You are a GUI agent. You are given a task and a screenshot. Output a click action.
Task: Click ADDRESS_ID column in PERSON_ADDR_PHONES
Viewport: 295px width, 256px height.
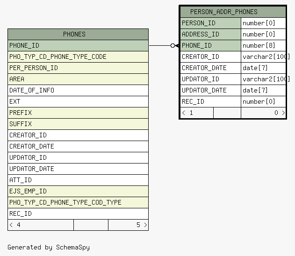point(210,35)
